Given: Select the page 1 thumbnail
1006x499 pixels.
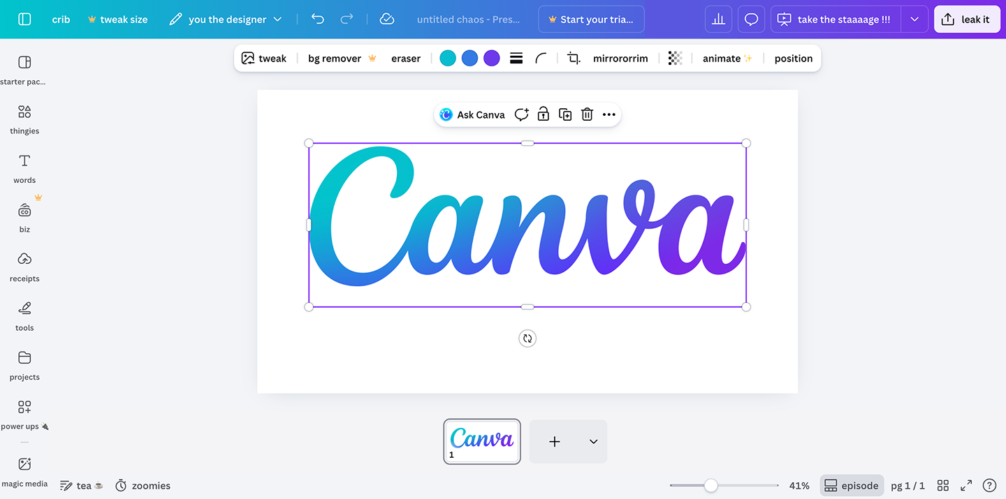Looking at the screenshot, I should tap(482, 442).
